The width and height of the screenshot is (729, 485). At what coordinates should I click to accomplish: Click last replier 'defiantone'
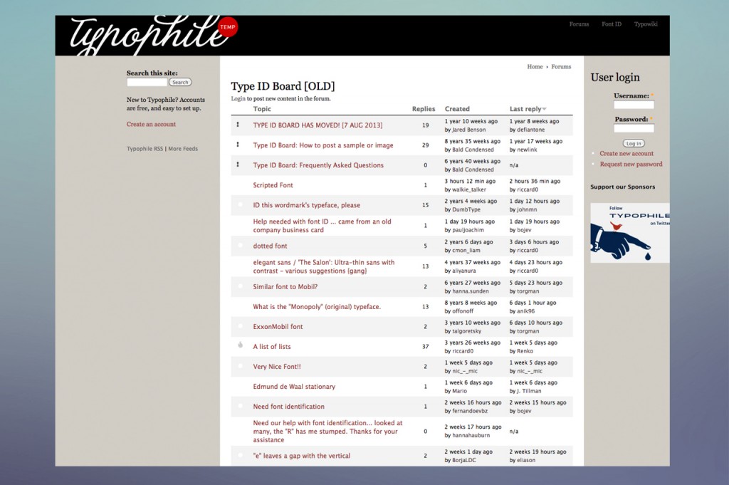(x=530, y=130)
